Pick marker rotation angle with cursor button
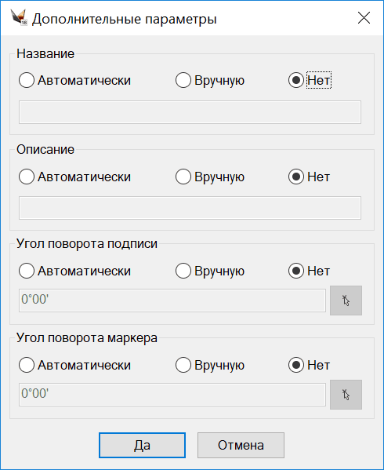 [x=346, y=395]
